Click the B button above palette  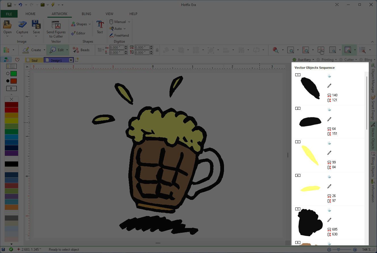tap(11, 88)
